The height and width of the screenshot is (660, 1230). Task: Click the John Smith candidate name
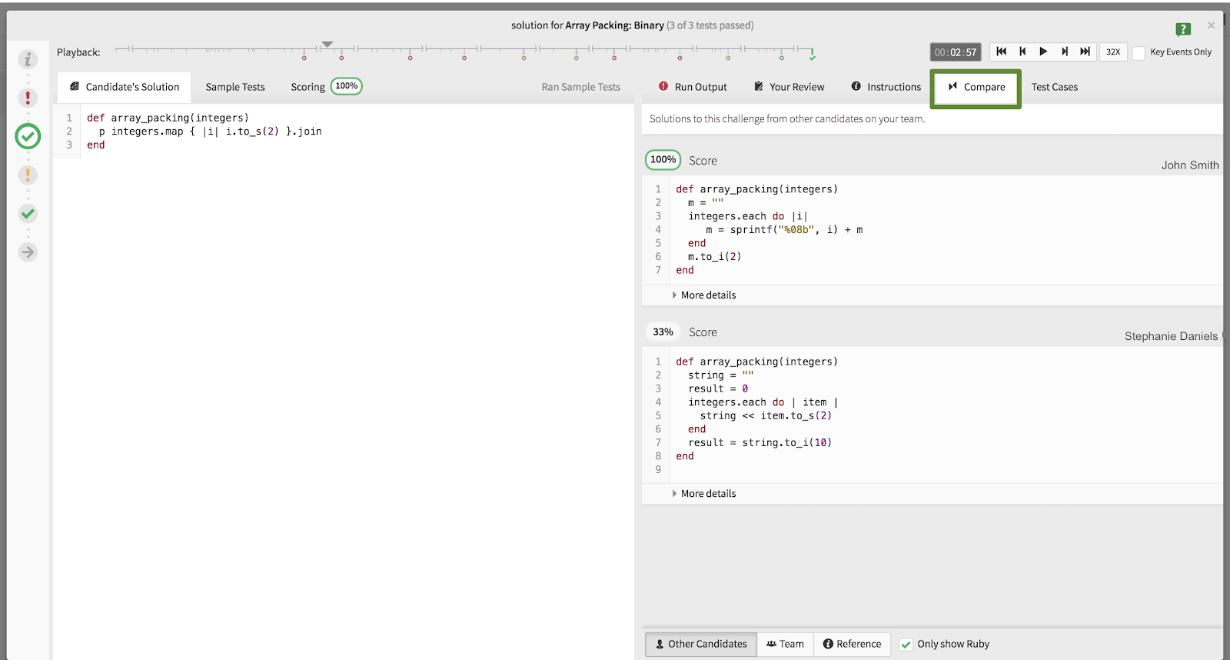point(1190,165)
